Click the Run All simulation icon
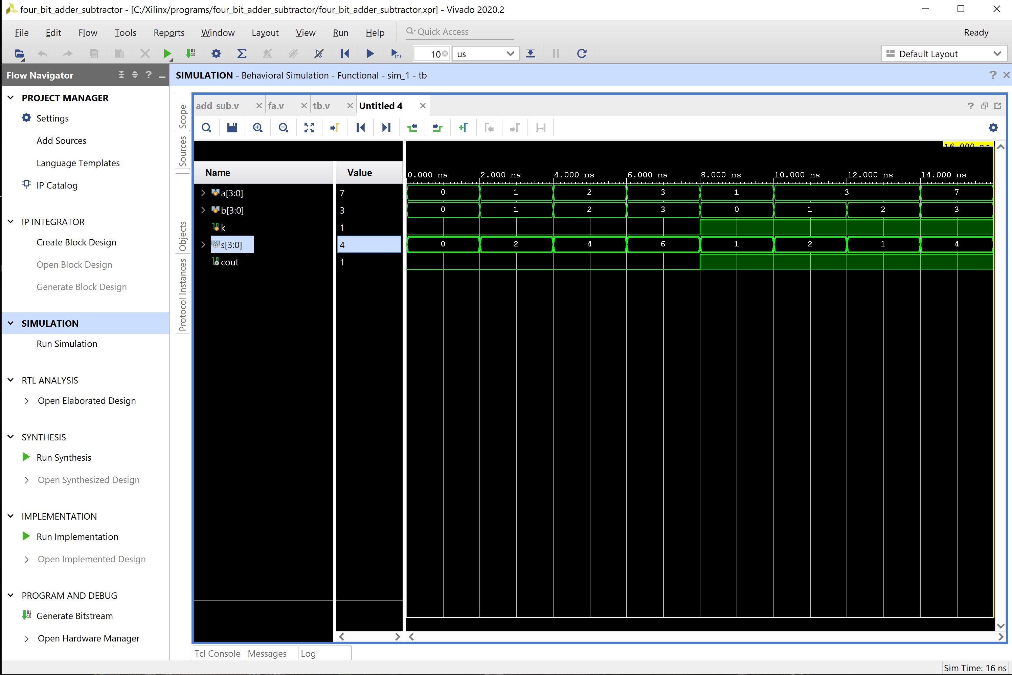 369,53
